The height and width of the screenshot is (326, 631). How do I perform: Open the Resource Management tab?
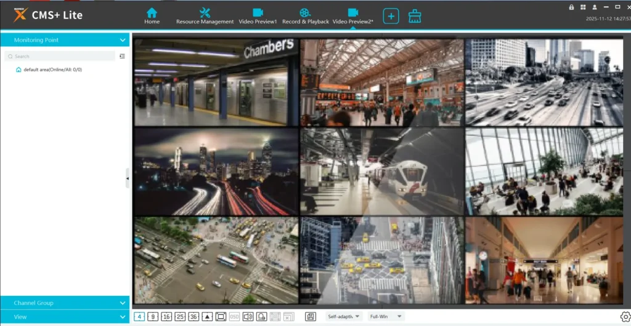[x=205, y=16]
